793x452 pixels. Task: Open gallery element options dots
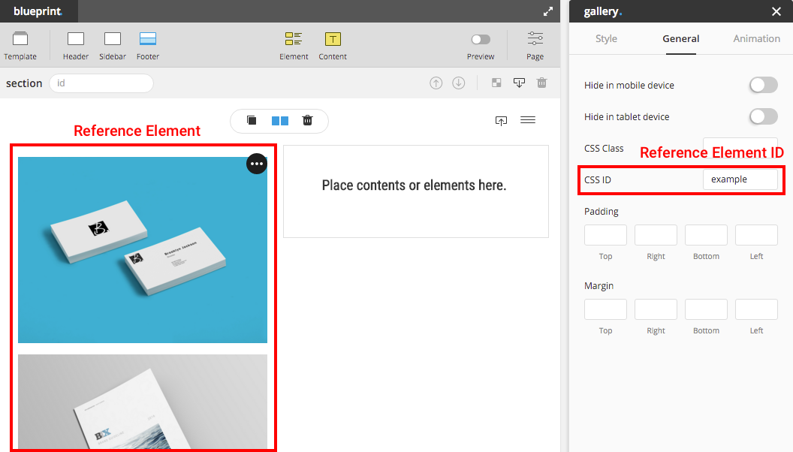tap(257, 164)
